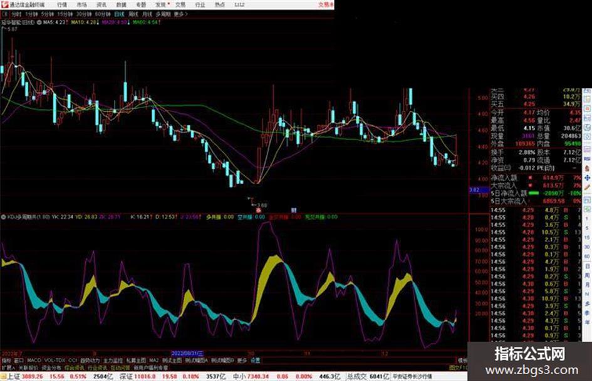
Task: Click the diamond-shaped icon in right sidebar
Action: coord(587,138)
